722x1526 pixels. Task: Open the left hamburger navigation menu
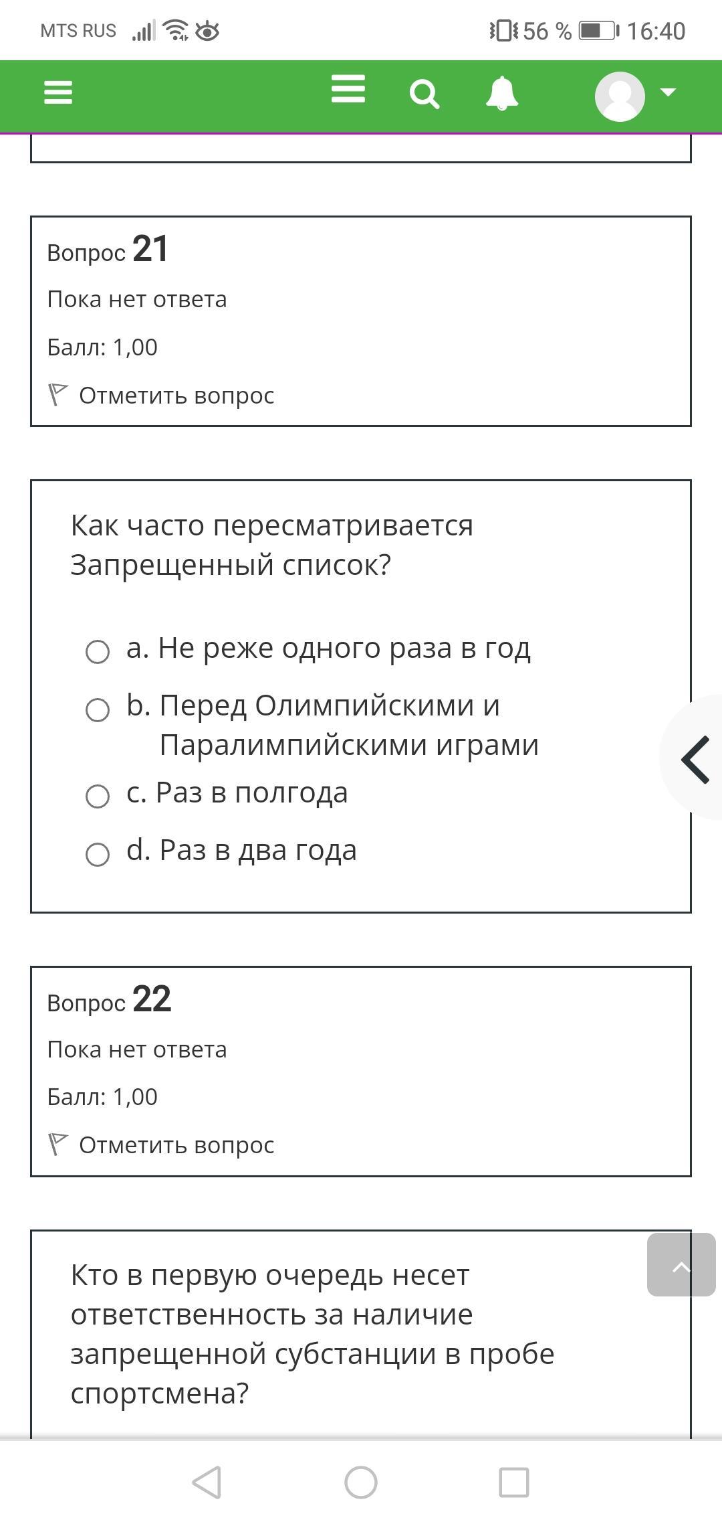[58, 92]
